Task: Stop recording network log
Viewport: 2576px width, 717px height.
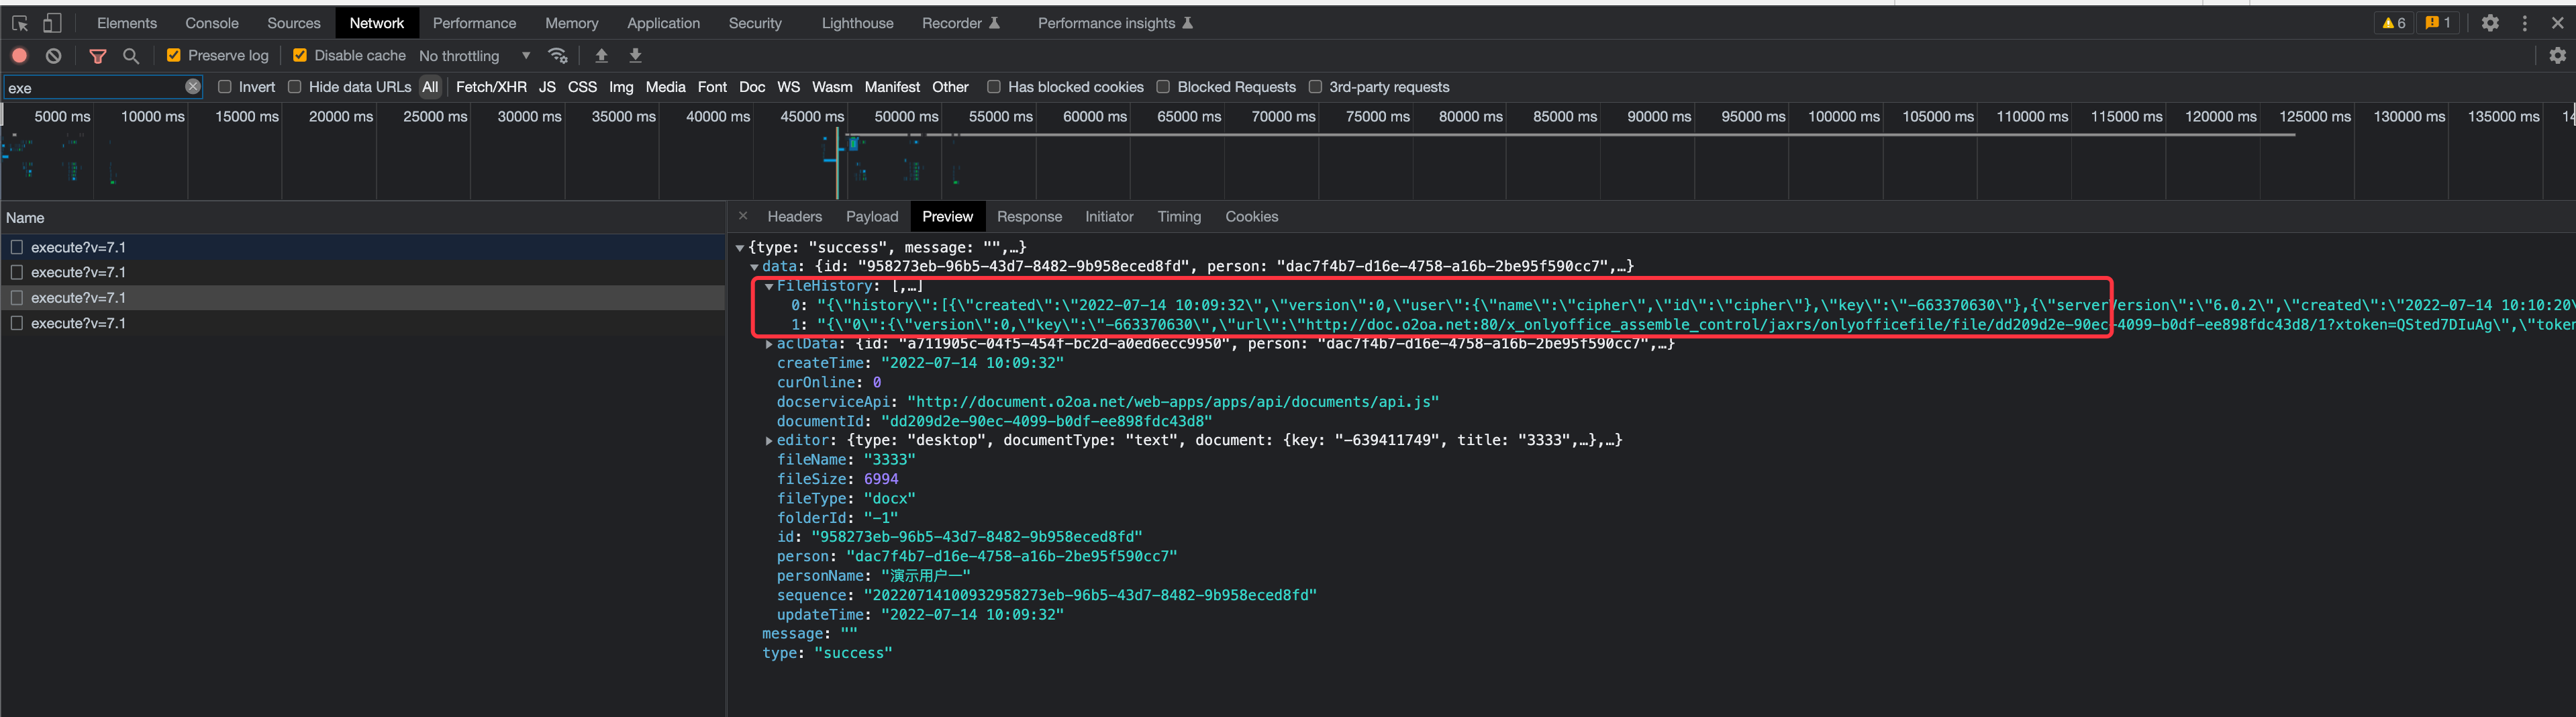Action: 20,56
